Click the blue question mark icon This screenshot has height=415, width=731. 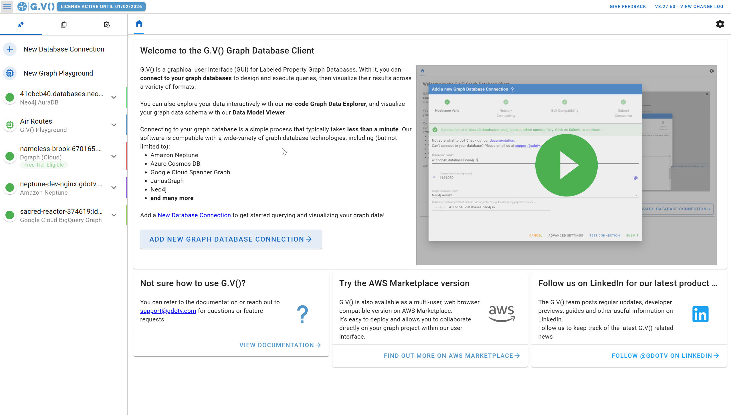[302, 314]
